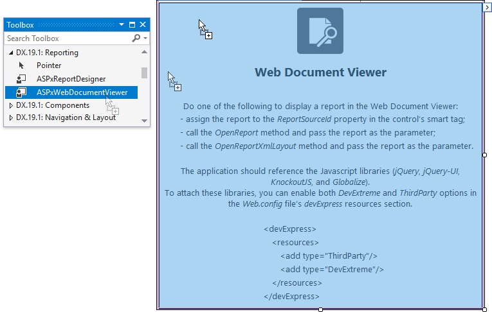Click the Toolbox scrollbar up arrow
Screen dimensions: 492x312
pos(144,52)
